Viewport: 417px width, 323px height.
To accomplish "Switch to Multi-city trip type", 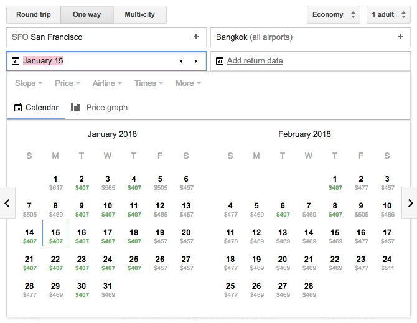I will pyautogui.click(x=140, y=14).
